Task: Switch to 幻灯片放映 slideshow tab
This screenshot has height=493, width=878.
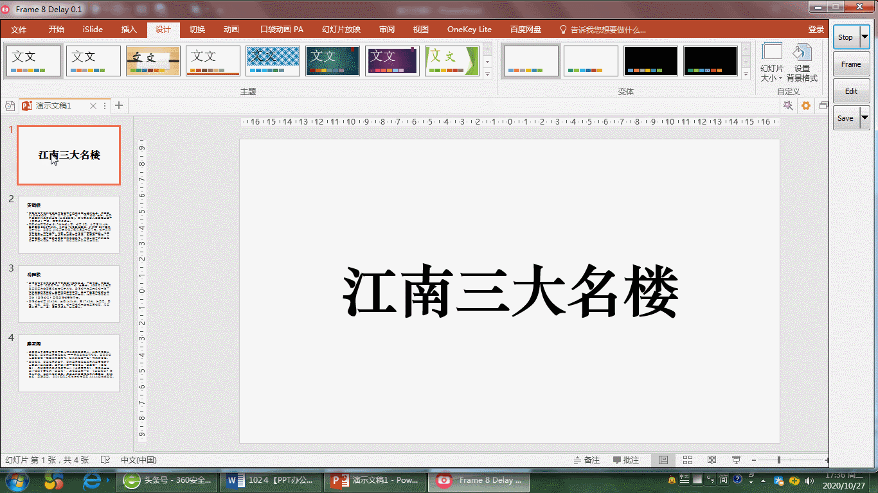Action: (341, 30)
